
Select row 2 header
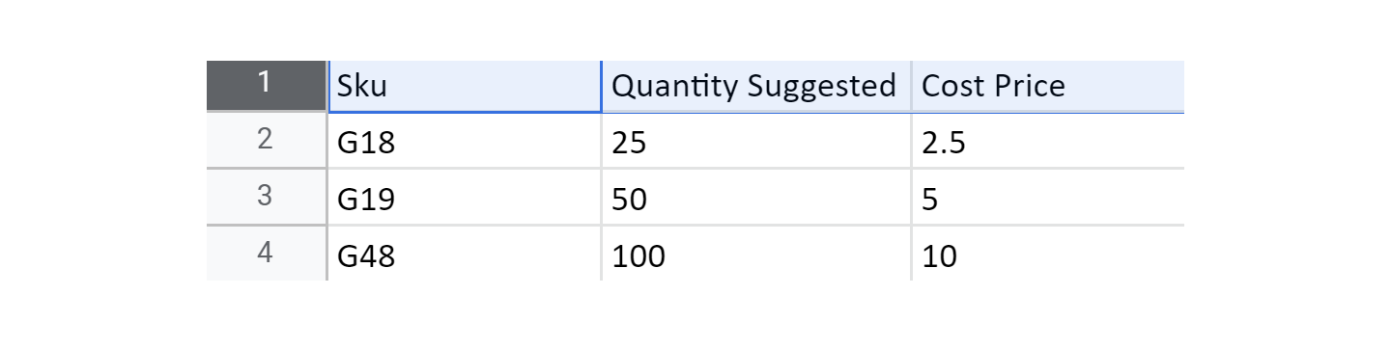coord(267,141)
